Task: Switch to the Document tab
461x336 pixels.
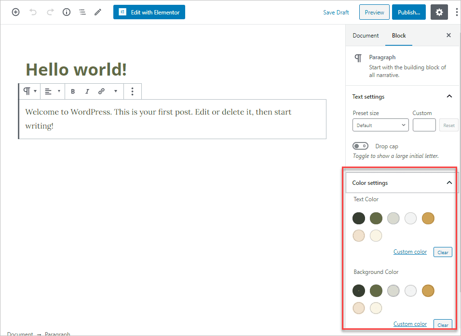Action: click(366, 36)
